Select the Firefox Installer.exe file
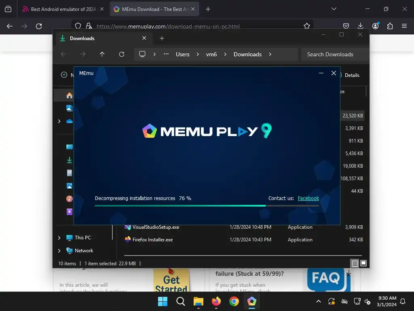The height and width of the screenshot is (311, 414). [x=152, y=240]
